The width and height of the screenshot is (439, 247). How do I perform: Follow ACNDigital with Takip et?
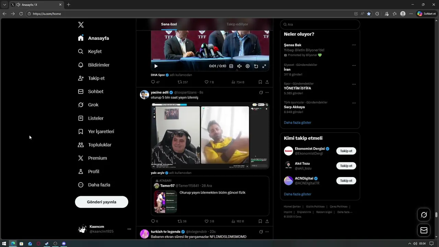tap(346, 180)
